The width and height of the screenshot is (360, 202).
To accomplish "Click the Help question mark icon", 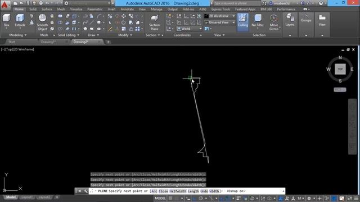I will (321, 3).
